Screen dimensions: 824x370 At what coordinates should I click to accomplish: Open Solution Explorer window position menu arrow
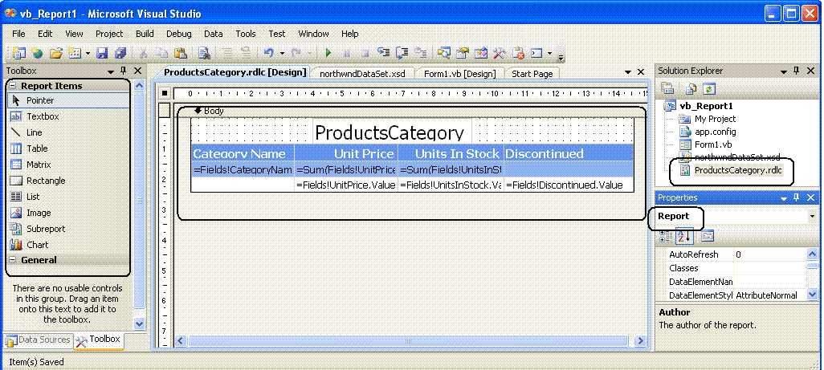coord(784,71)
